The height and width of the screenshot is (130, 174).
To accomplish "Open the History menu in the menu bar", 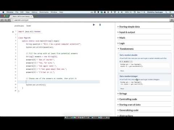I will pos(34,12).
